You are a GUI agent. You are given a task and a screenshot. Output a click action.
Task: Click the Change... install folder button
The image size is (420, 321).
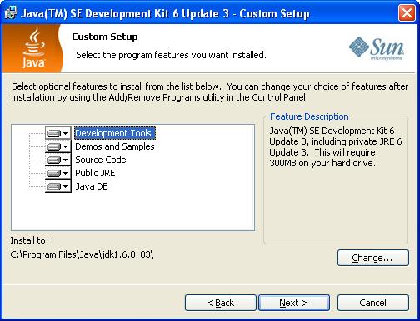(373, 258)
